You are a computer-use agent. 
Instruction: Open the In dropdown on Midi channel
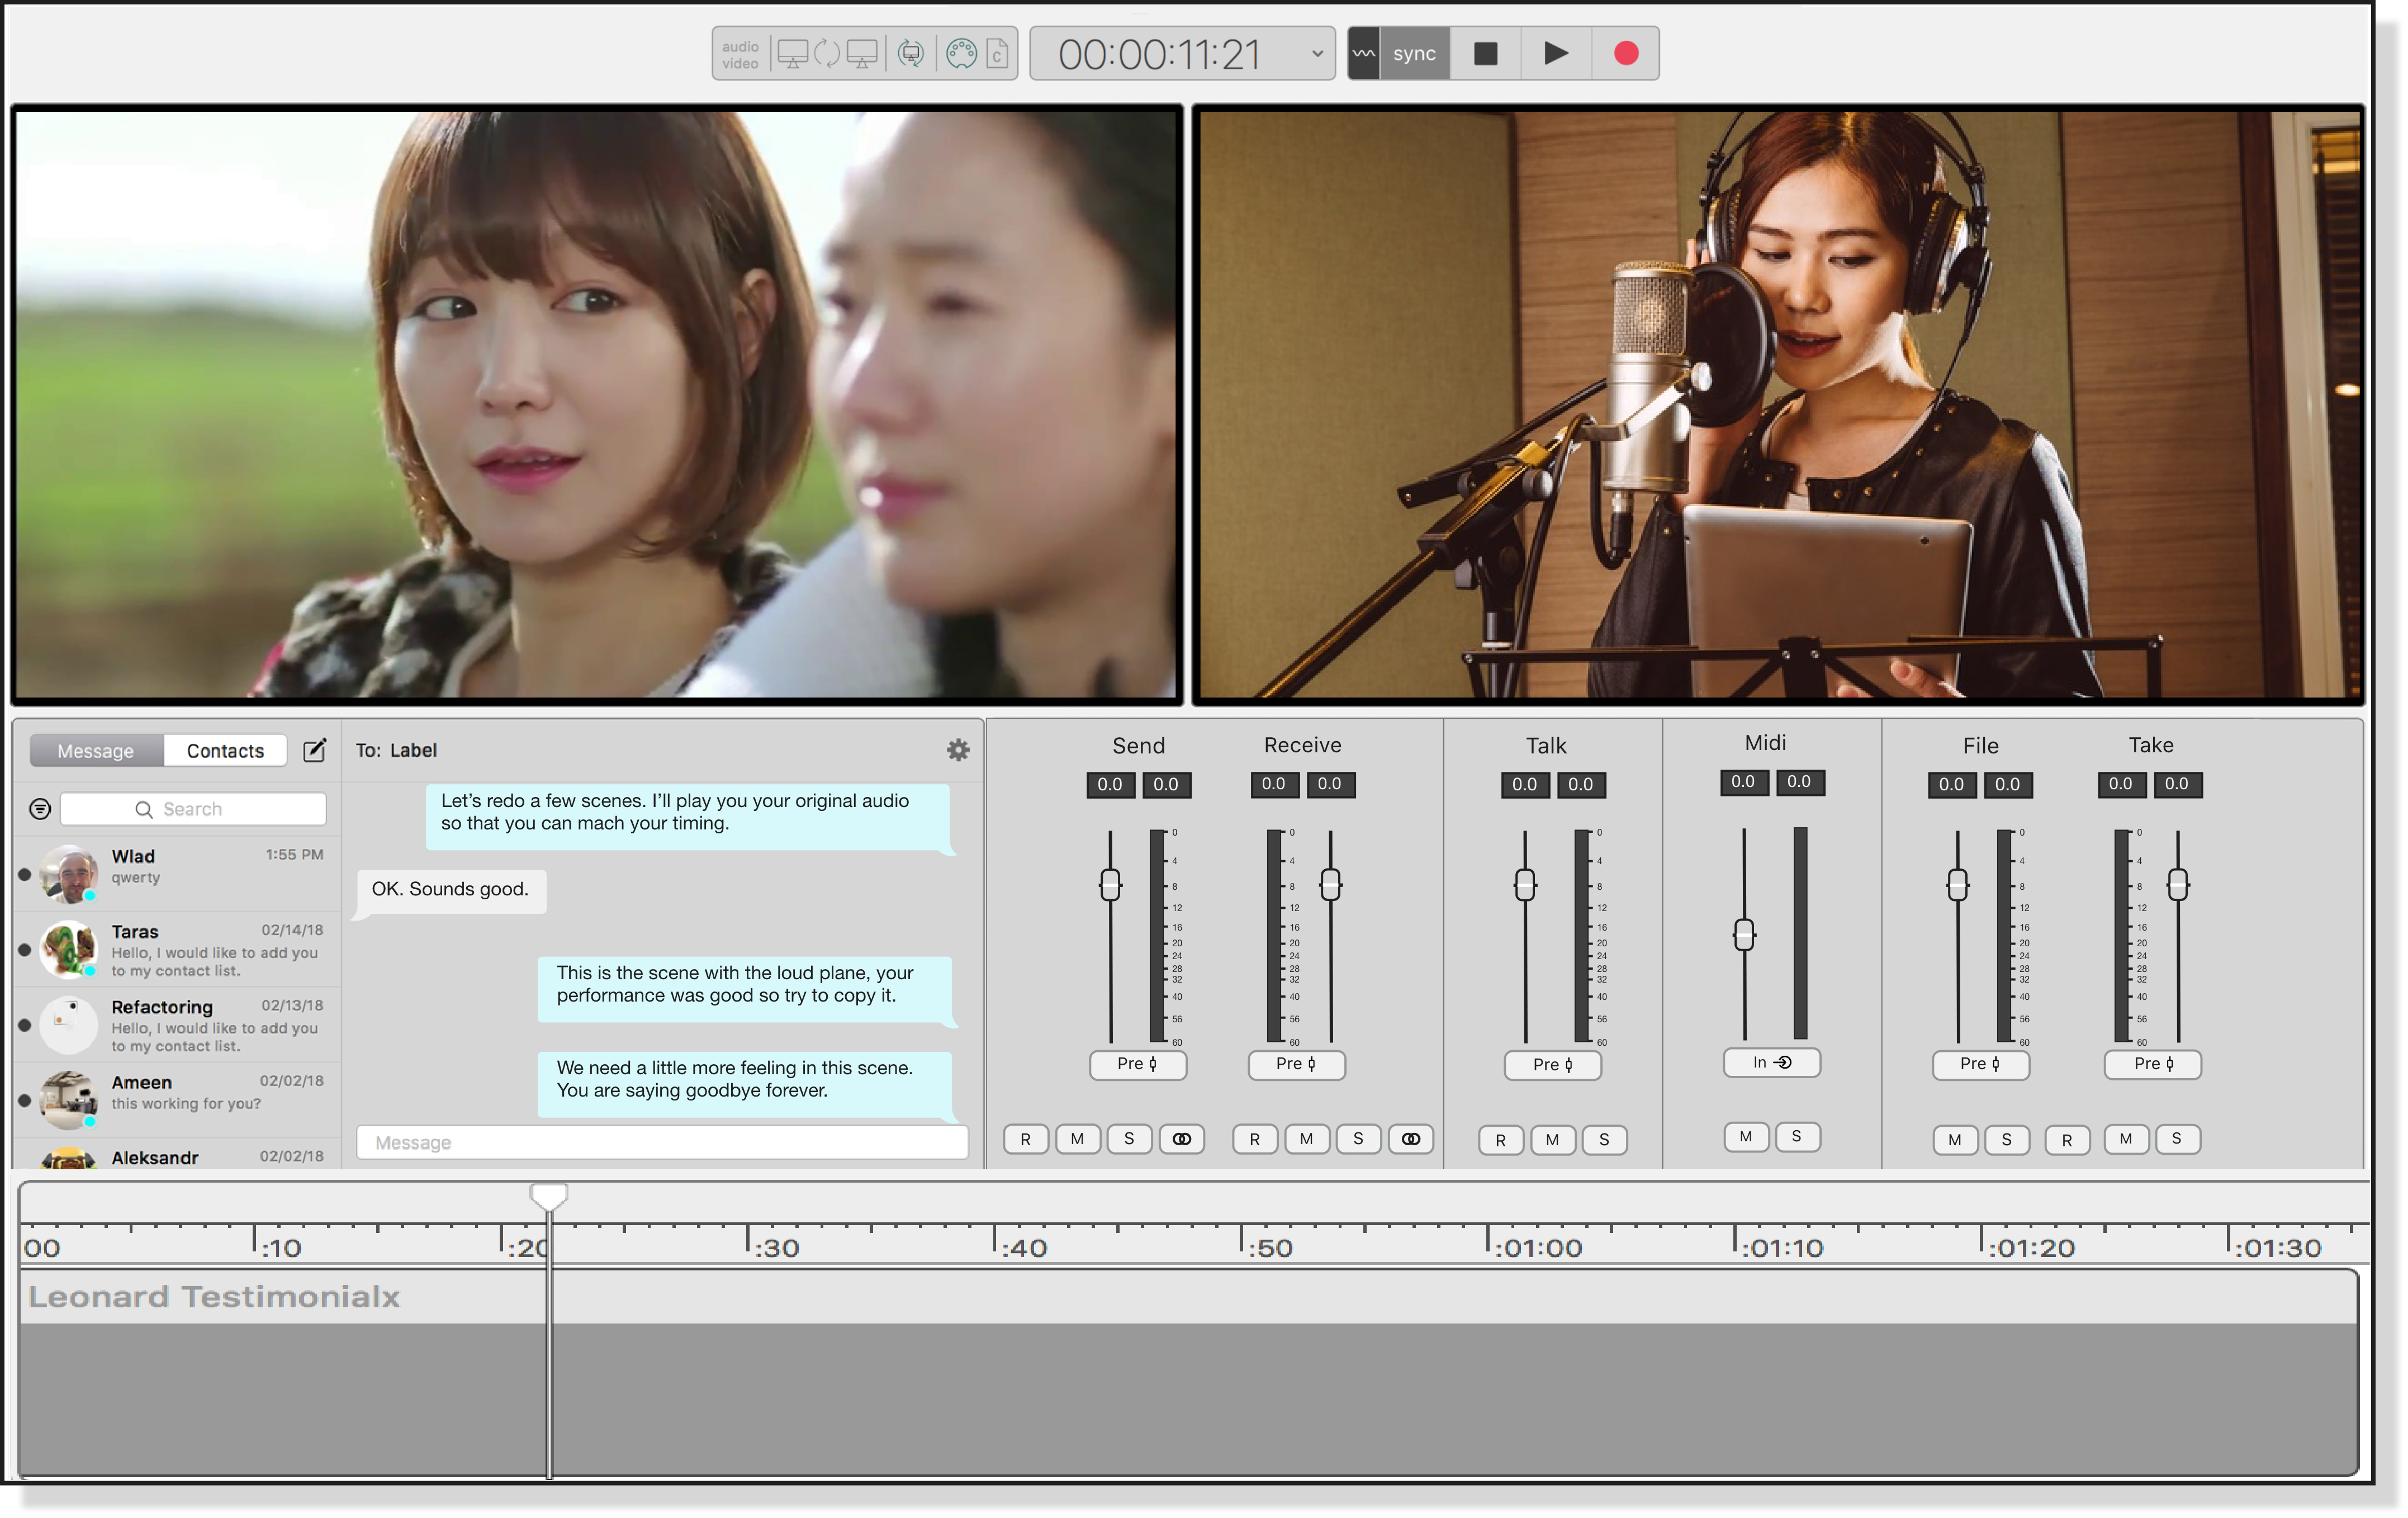pyautogui.click(x=1771, y=1062)
